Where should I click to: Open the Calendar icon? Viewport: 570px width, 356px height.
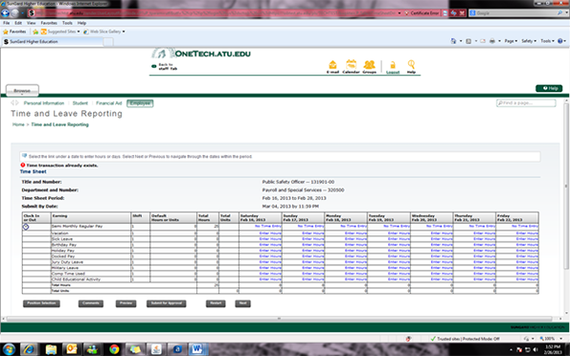click(352, 65)
